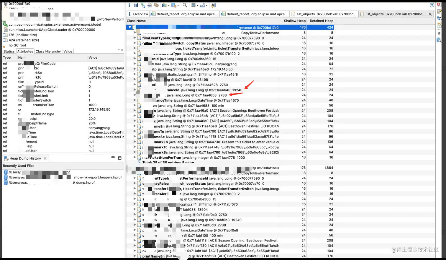446x260 pixels.
Task: Select the attribute row with value 20%
Action: tap(63, 123)
